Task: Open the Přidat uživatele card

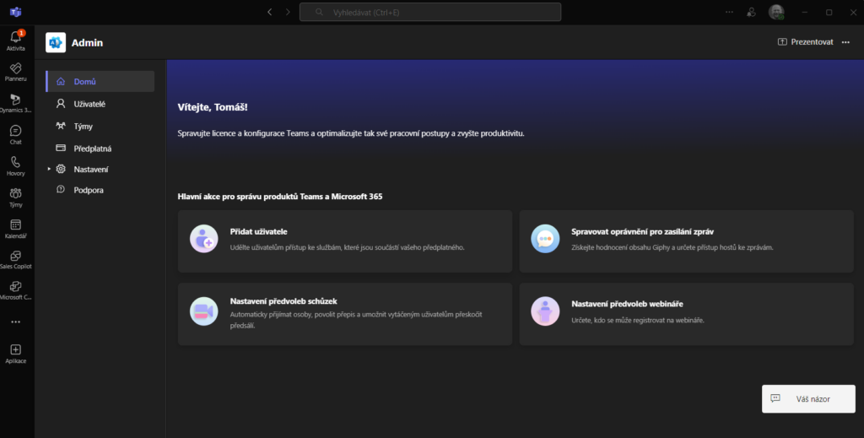Action: [345, 241]
